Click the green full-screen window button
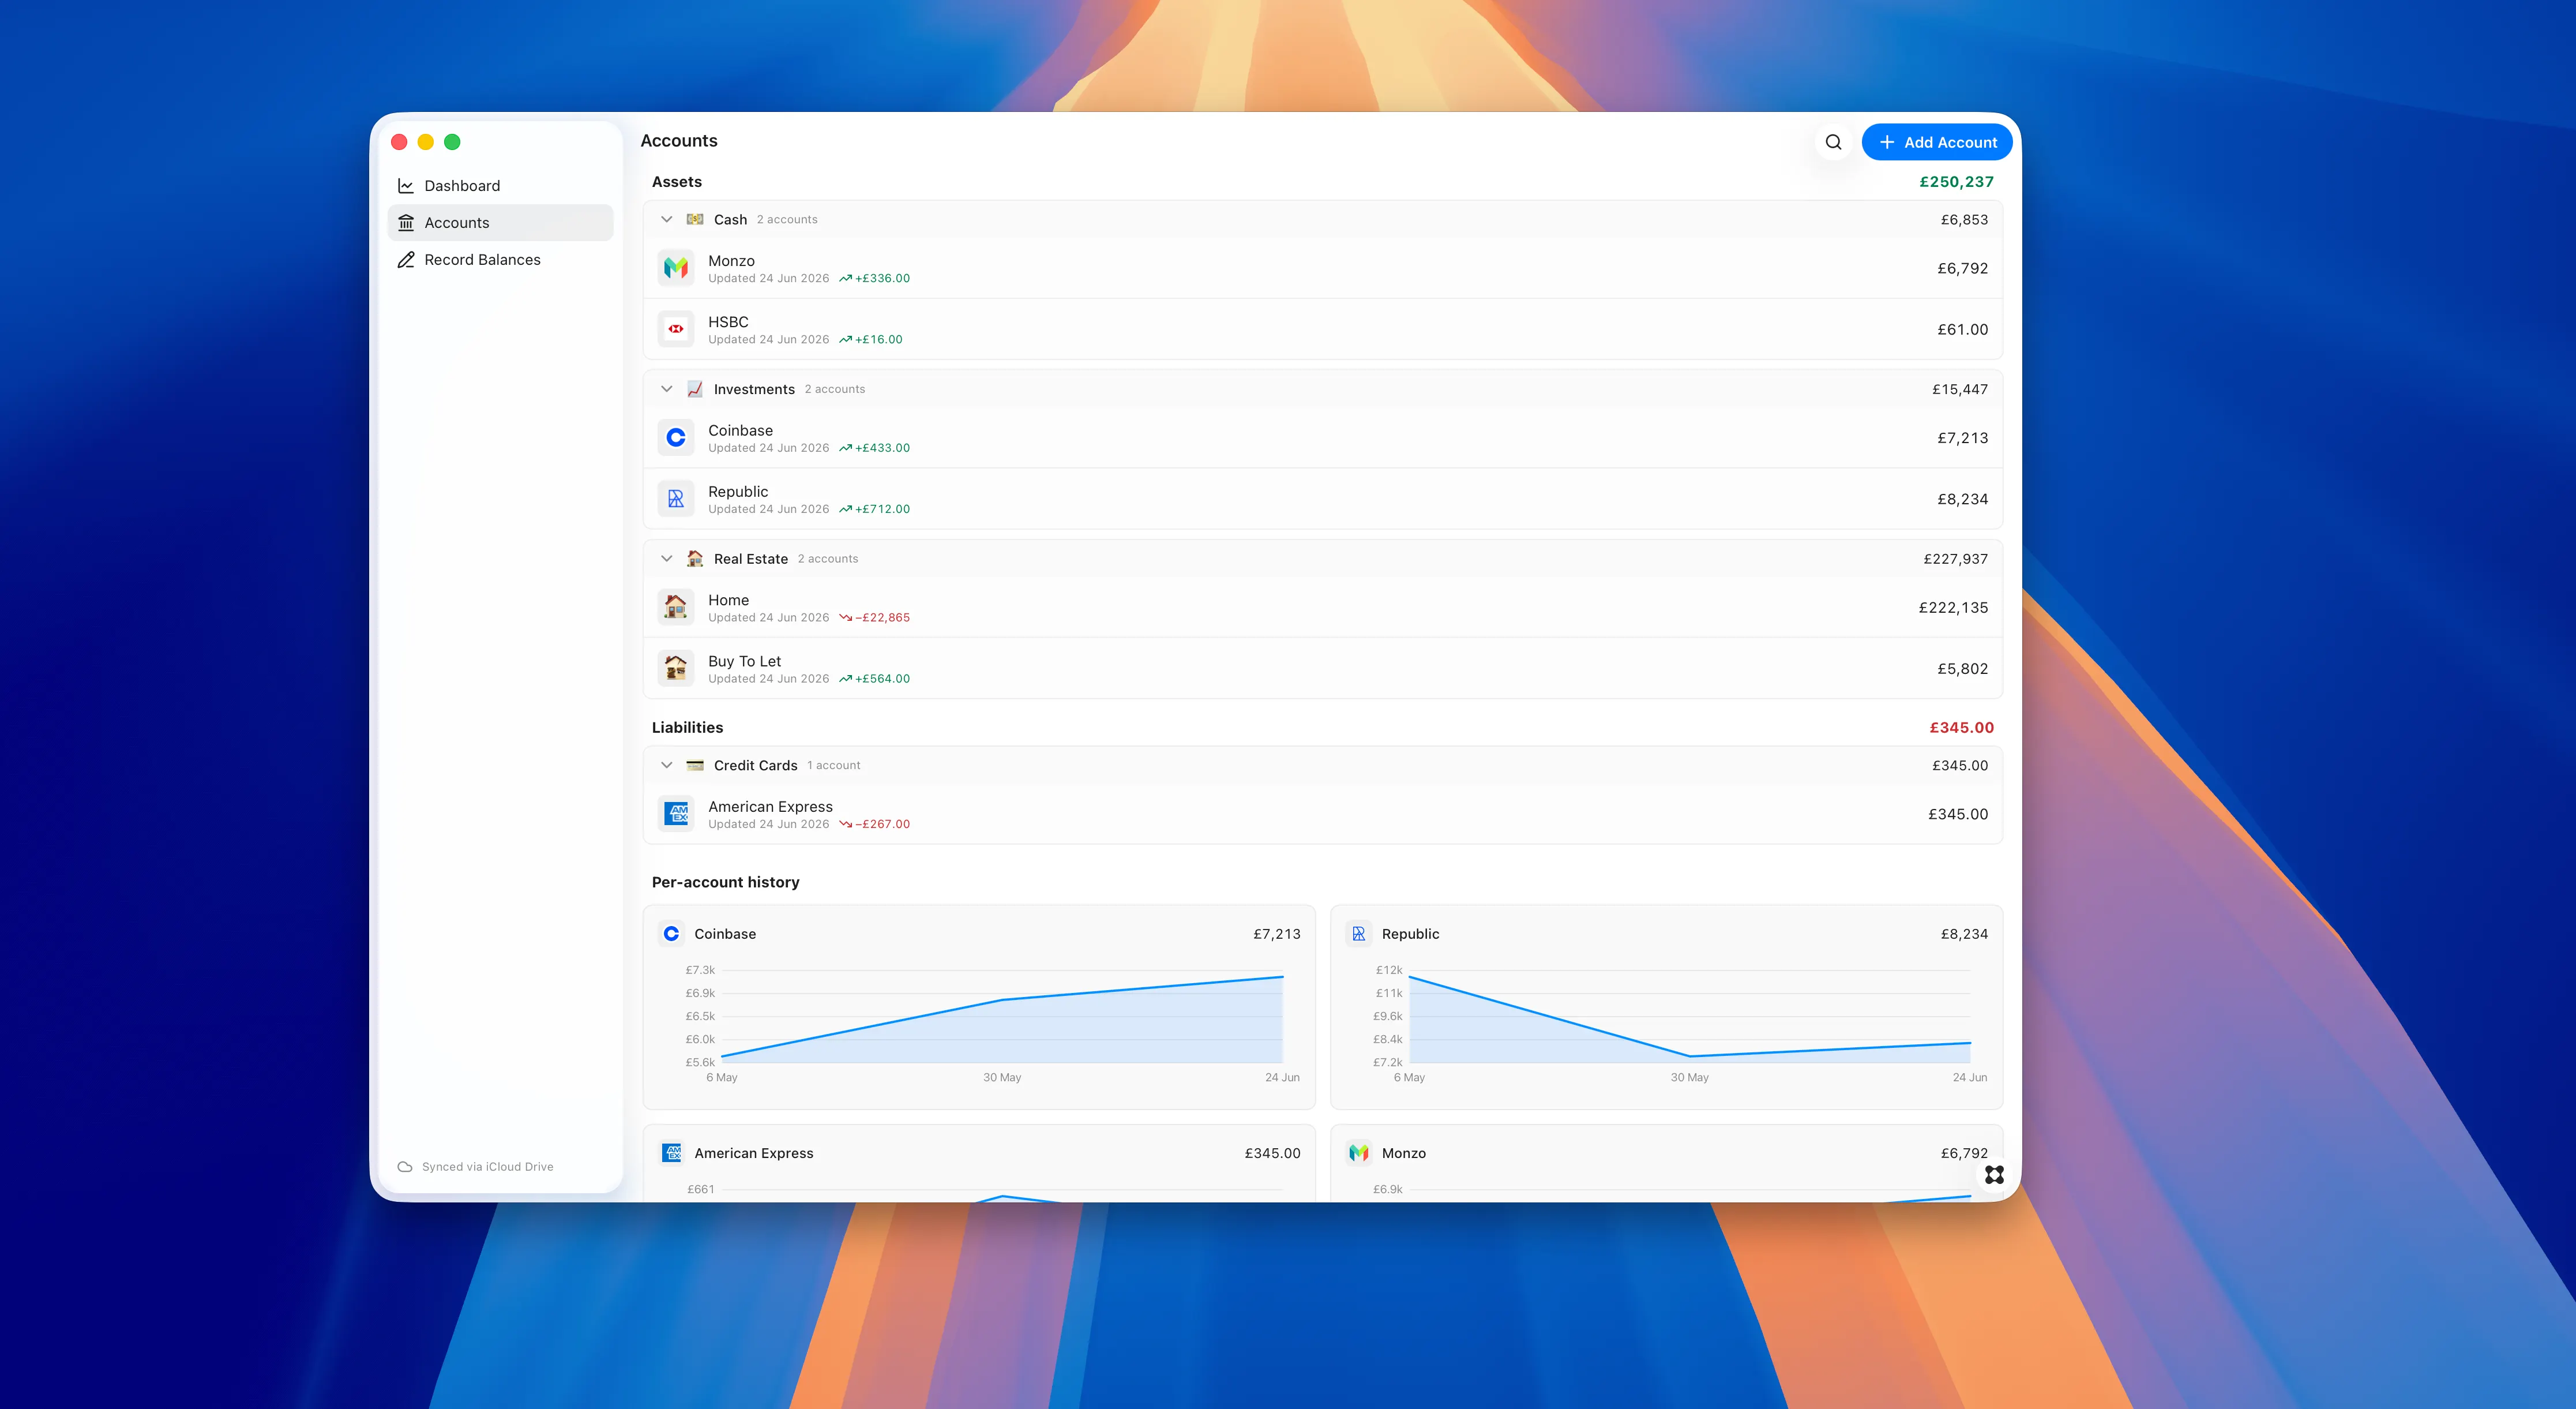The image size is (2576, 1409). 452,142
